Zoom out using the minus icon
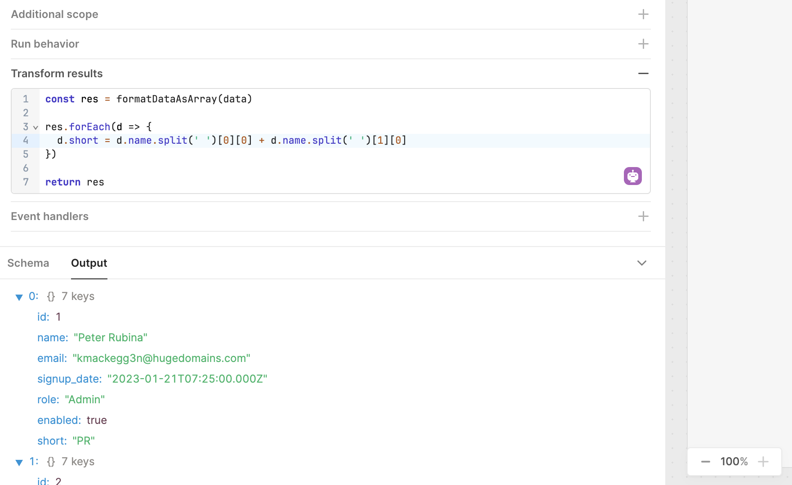The width and height of the screenshot is (792, 485). [705, 462]
